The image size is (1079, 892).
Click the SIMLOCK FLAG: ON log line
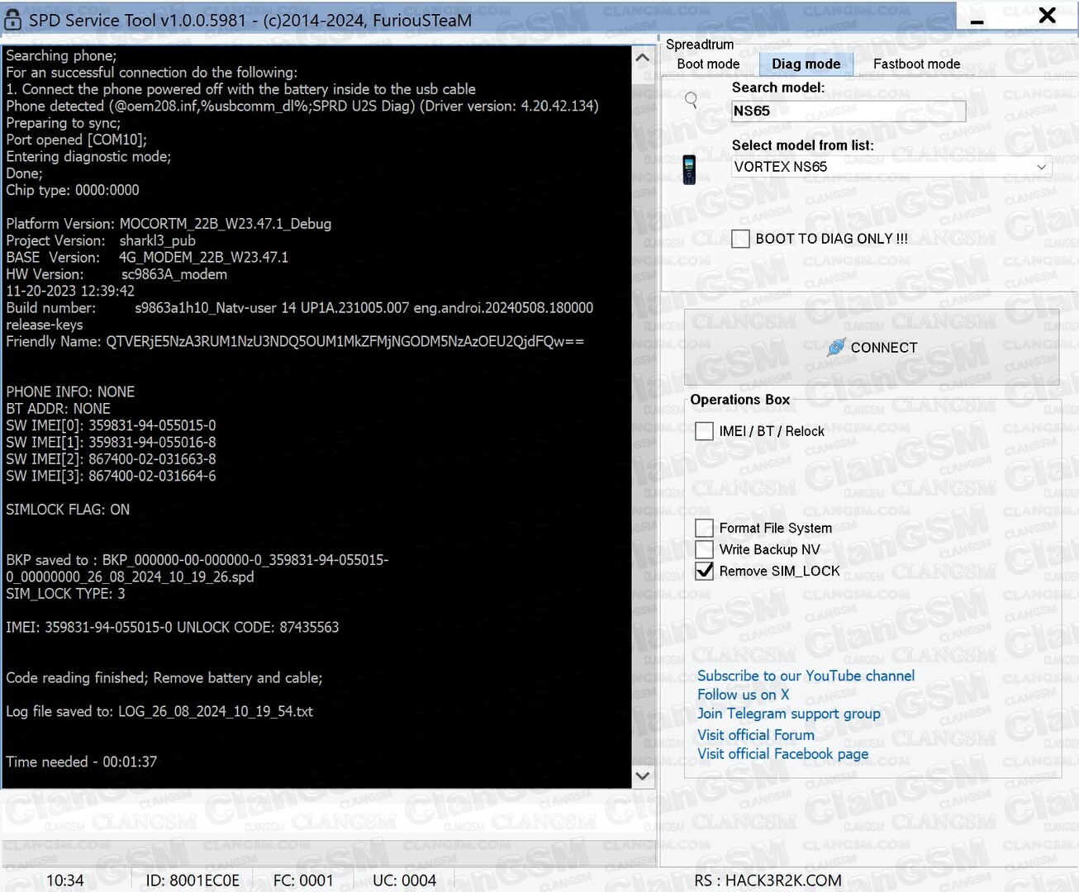[68, 510]
